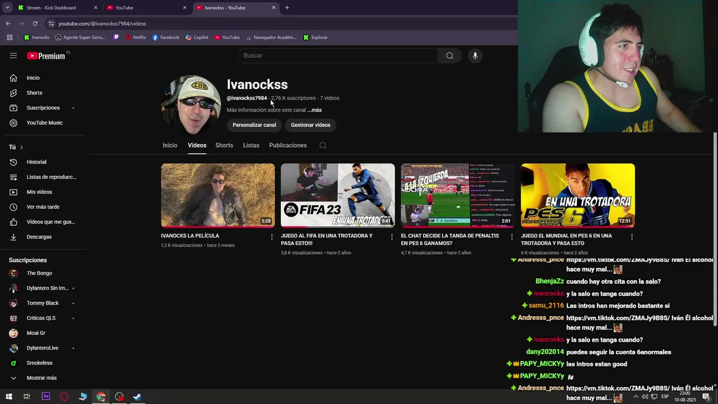
Task: Launch After Effects from the taskbar
Action: pos(46,397)
